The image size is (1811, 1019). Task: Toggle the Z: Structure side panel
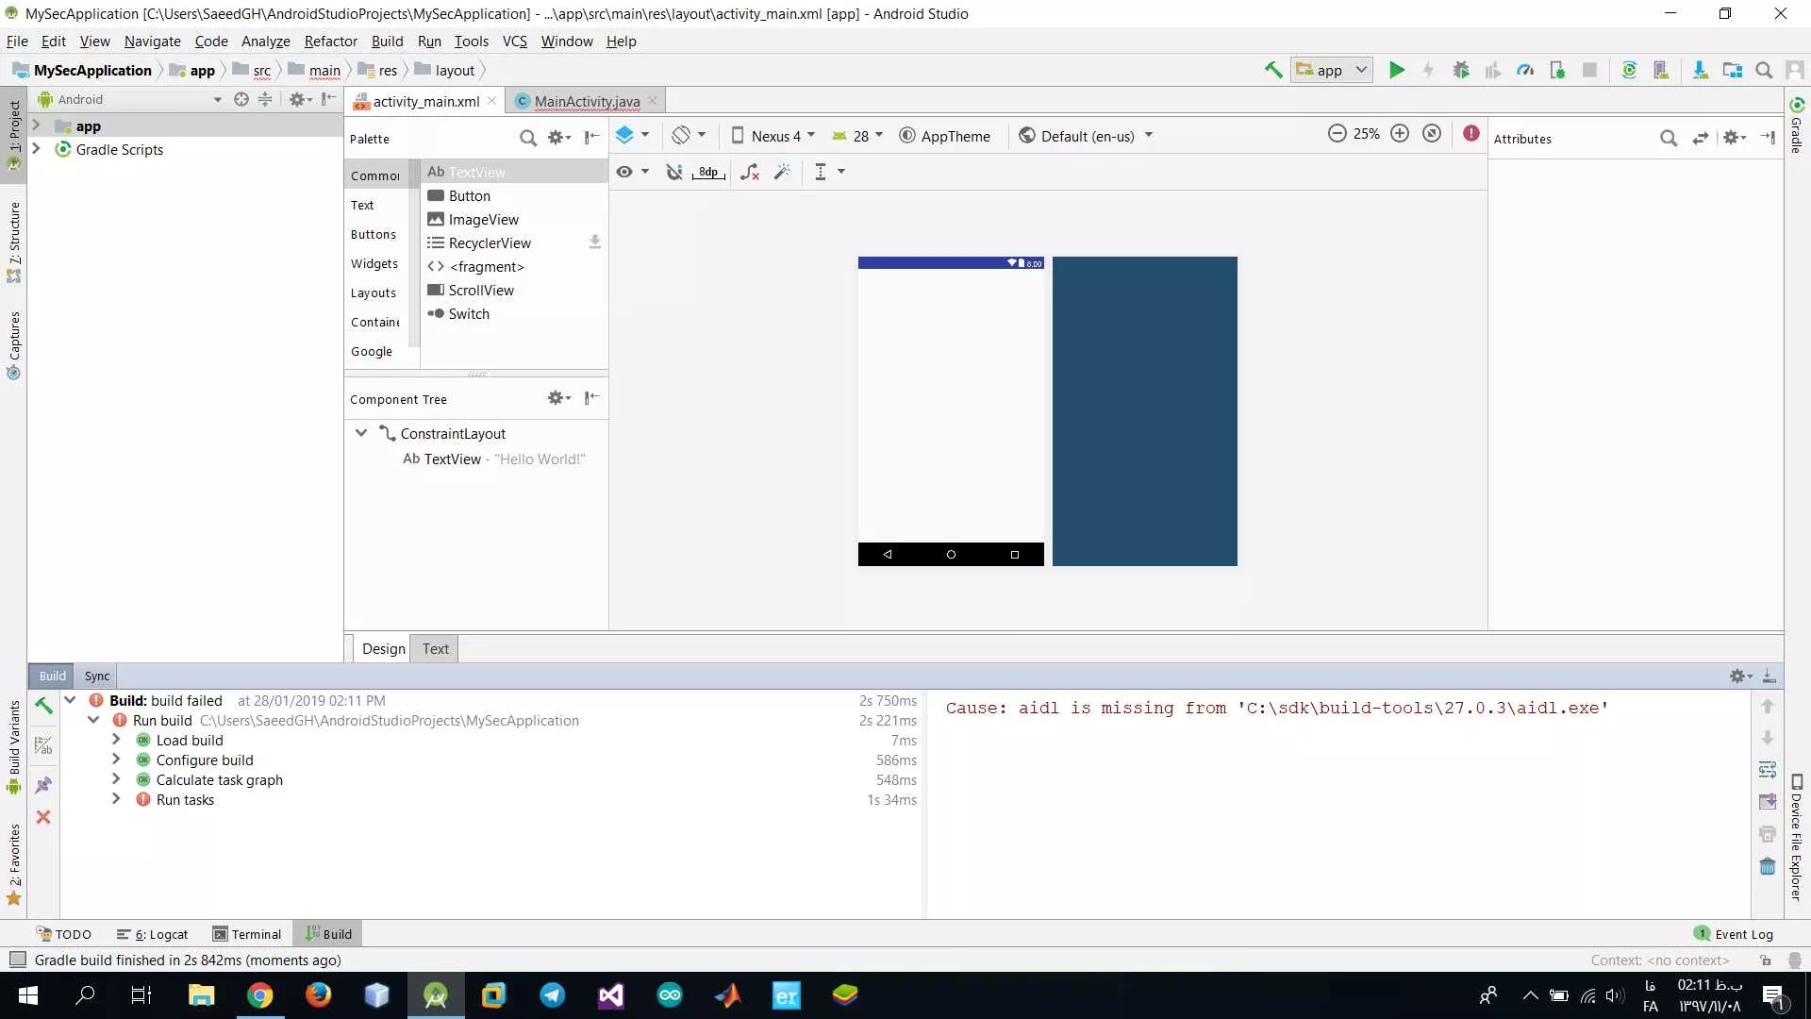[14, 242]
